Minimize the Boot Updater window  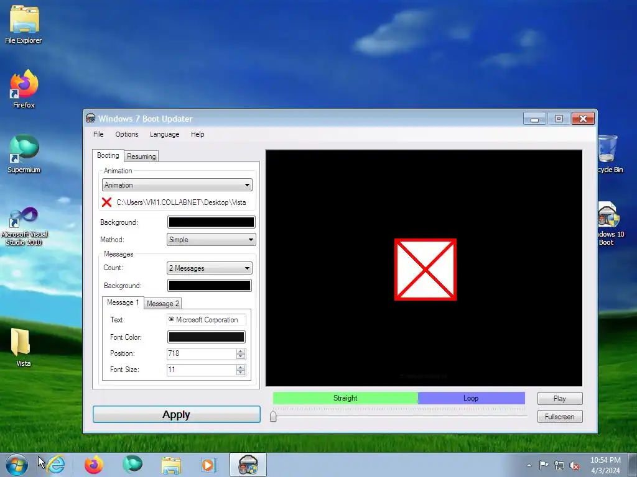pos(534,119)
